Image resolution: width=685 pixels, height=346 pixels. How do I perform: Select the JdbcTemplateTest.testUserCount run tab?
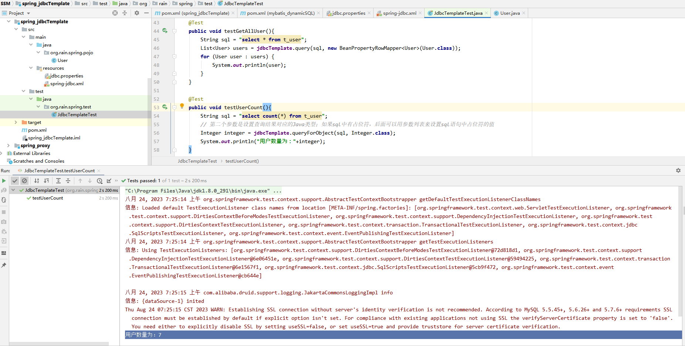point(59,171)
